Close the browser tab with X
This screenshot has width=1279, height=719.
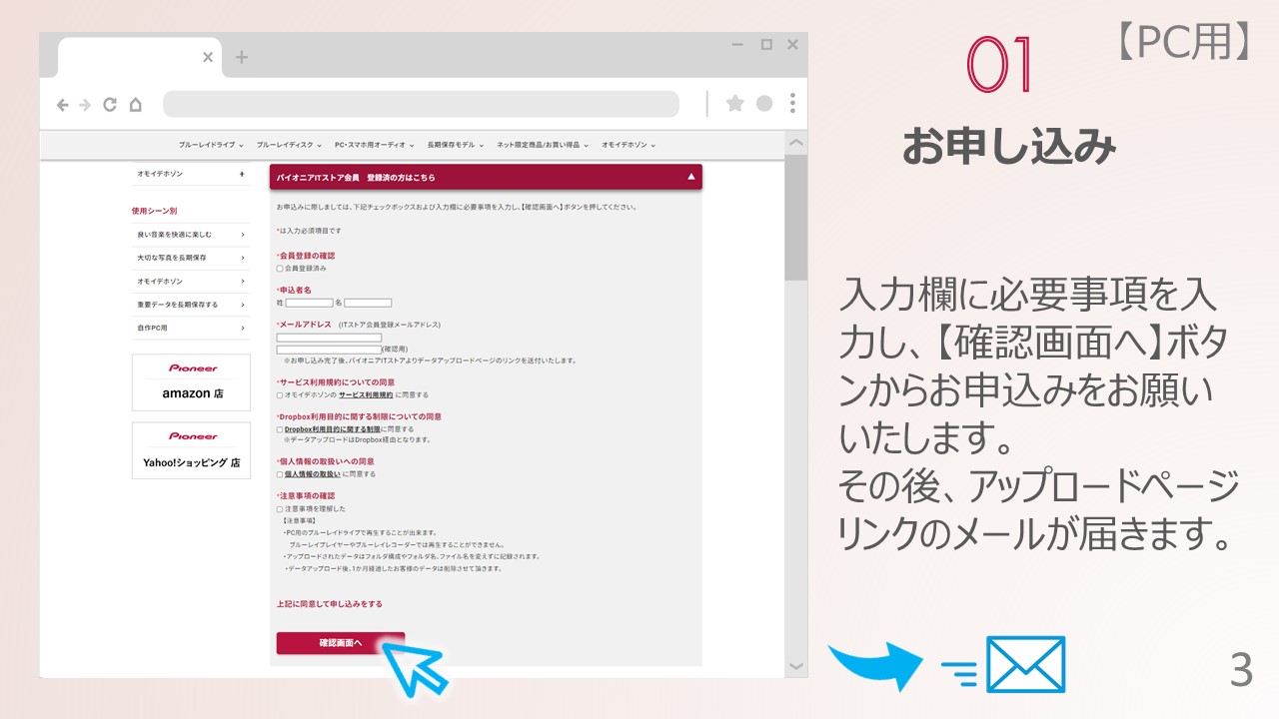pos(208,57)
